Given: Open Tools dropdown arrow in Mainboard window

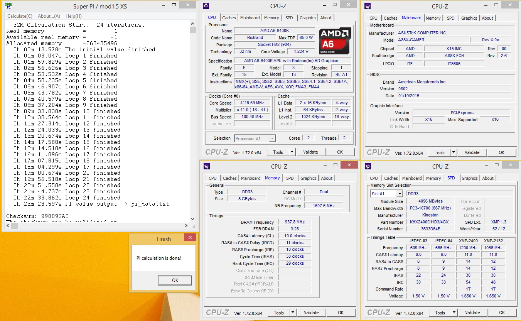Looking at the screenshot, I should coord(454,152).
